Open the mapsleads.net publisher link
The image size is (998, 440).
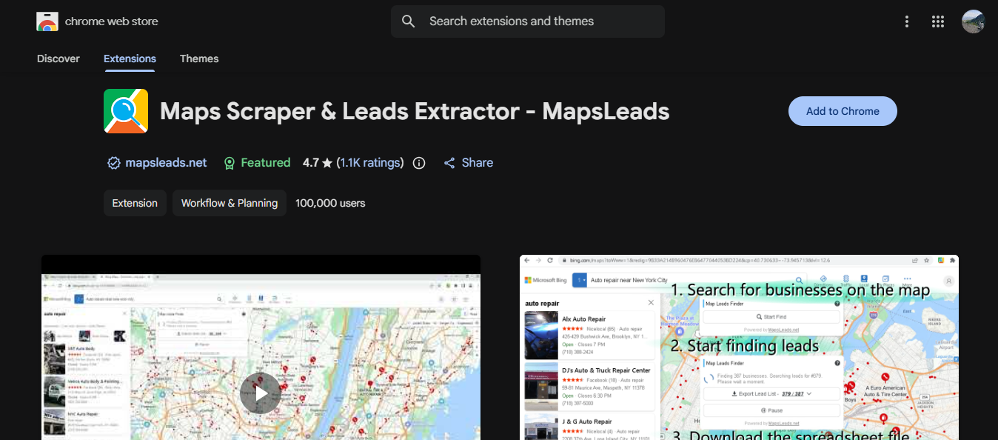click(167, 163)
